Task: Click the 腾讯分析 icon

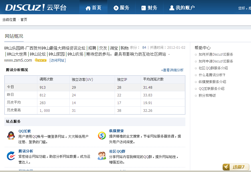Action: coord(11,156)
